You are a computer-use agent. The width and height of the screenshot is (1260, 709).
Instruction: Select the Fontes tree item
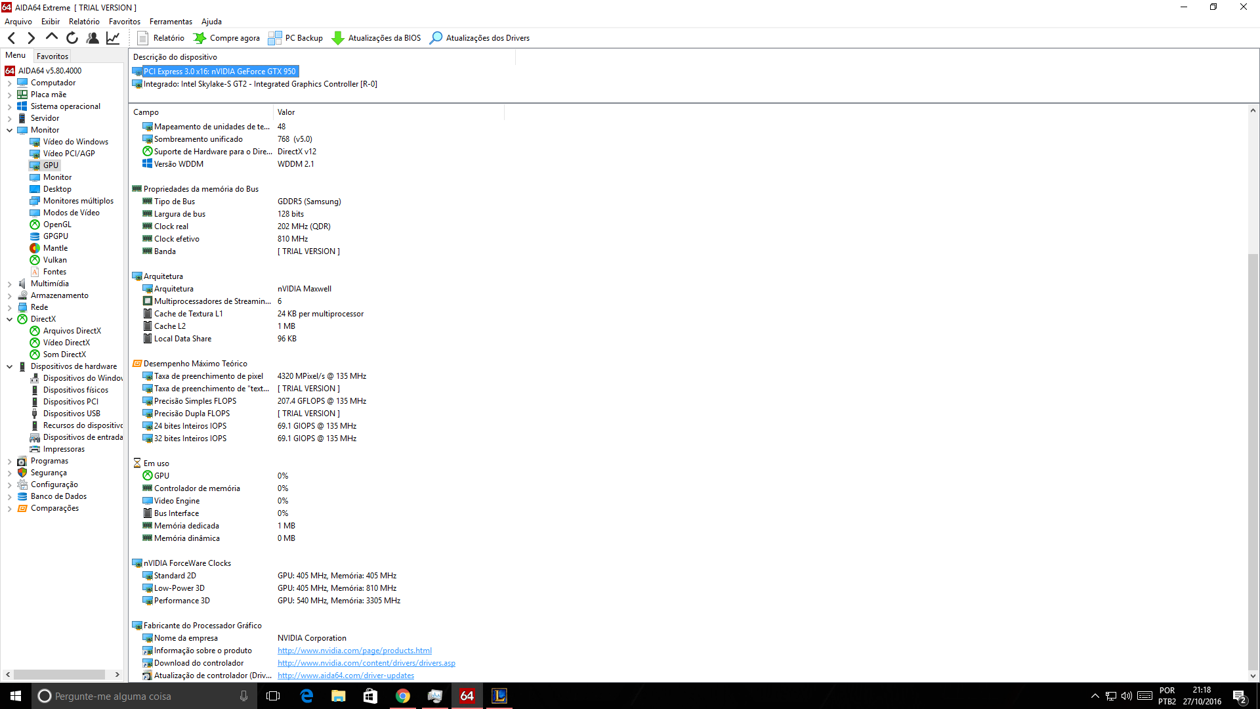(x=54, y=272)
